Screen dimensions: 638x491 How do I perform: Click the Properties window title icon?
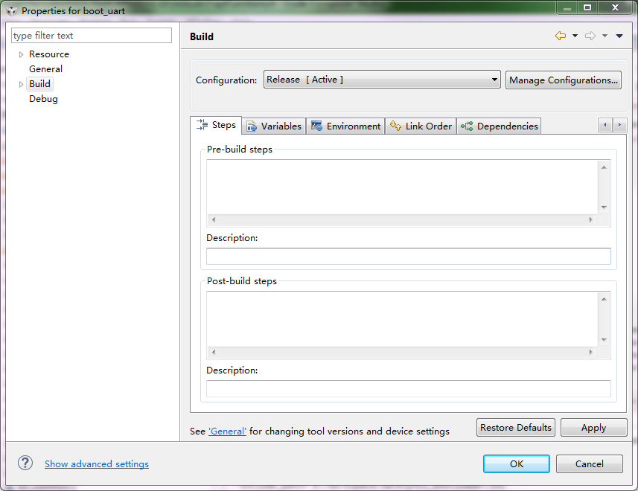pyautogui.click(x=12, y=11)
